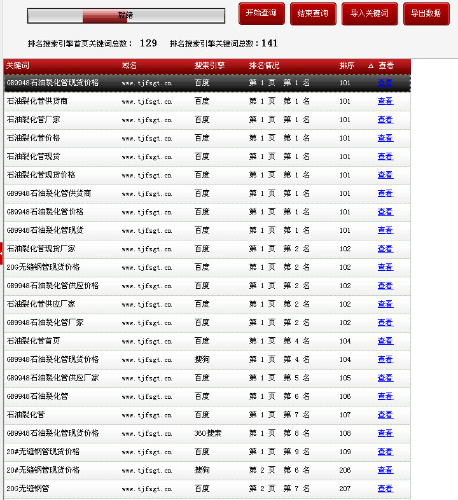Click the 排名情况 column header
The image size is (458, 500).
pos(264,66)
